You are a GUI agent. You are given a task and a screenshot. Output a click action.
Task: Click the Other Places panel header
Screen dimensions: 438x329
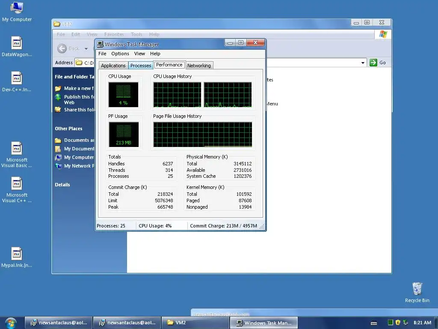[68, 129]
